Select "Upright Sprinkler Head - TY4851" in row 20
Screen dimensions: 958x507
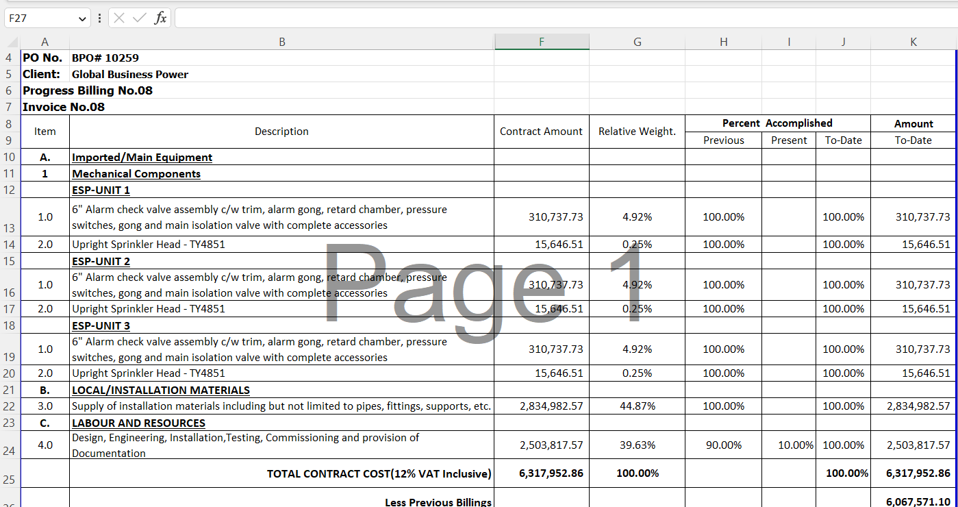tap(281, 373)
